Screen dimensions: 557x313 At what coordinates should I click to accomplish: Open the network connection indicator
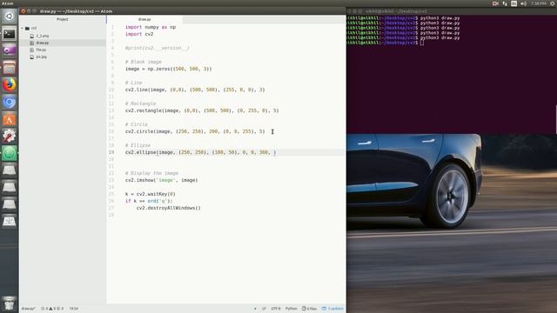[505, 3]
